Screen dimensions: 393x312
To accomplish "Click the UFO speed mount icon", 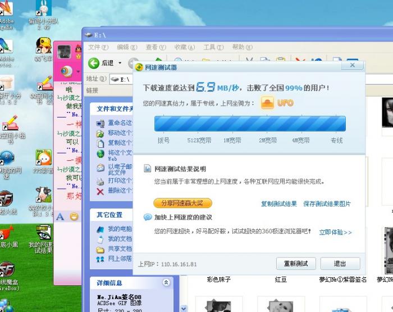I will [x=267, y=103].
